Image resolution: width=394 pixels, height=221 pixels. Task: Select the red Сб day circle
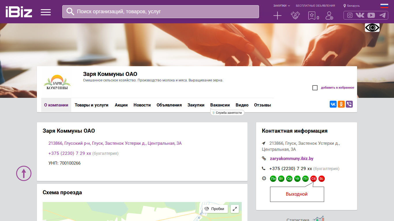pos(314,179)
